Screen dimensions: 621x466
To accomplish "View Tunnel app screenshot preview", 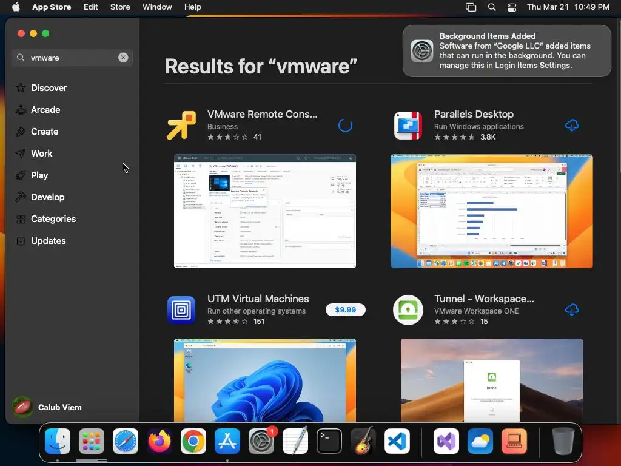I will [x=491, y=380].
